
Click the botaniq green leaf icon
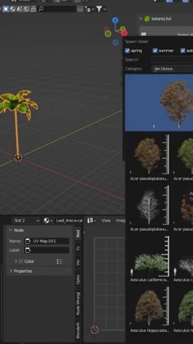point(147,19)
